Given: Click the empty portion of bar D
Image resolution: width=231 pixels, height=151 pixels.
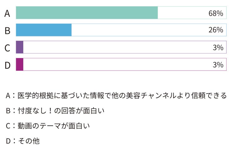Looking at the screenshot, I should 125,64.
